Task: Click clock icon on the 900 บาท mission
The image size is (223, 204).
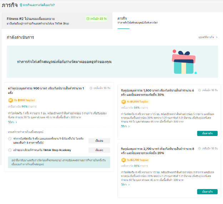Action: [x=91, y=88]
